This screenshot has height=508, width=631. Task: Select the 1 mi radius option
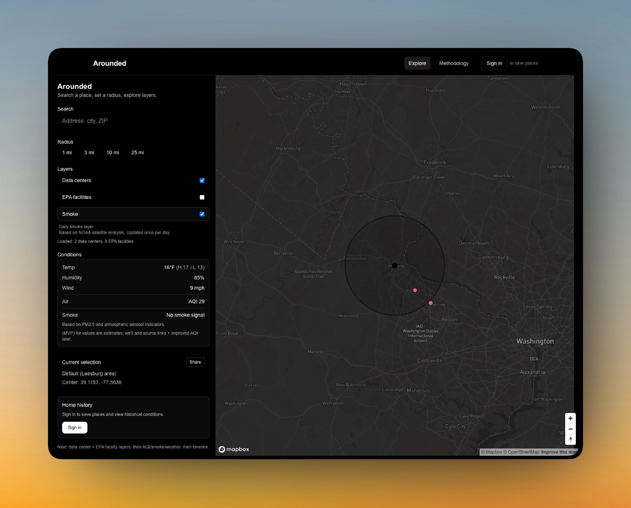67,152
